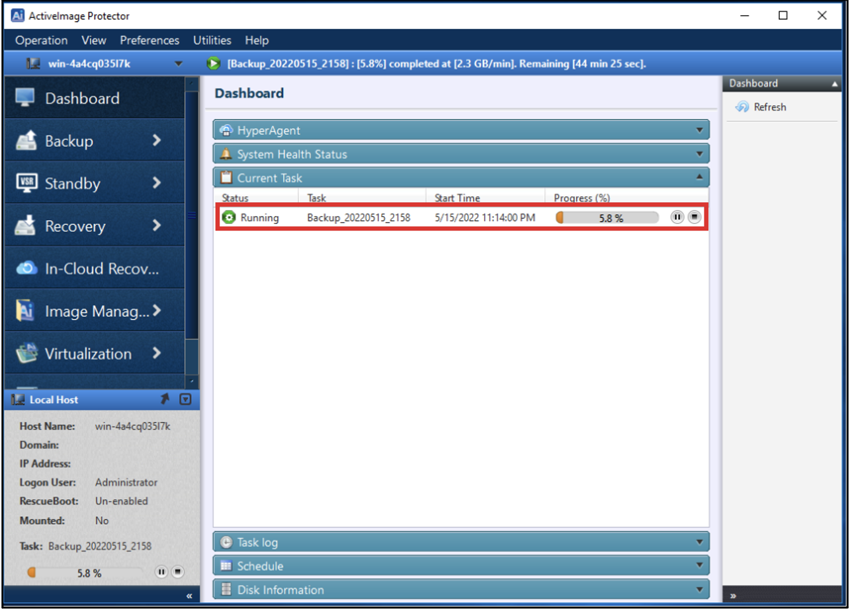Click the sidebar vertical scrollbar
The image size is (852, 612).
click(x=191, y=231)
